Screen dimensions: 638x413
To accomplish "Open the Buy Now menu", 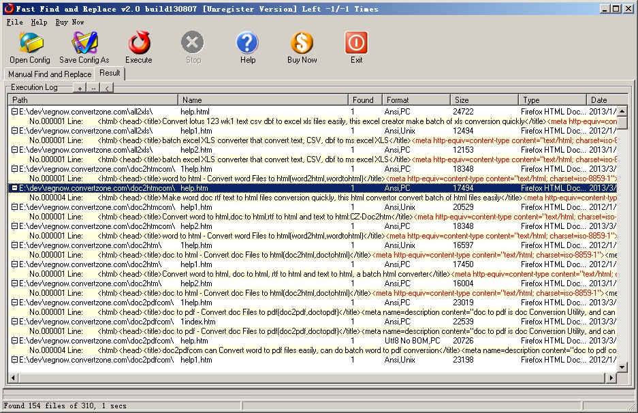I will tap(69, 22).
